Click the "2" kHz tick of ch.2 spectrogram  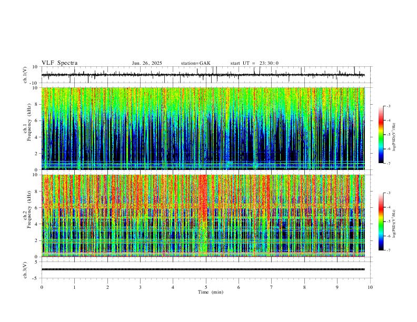(37, 240)
